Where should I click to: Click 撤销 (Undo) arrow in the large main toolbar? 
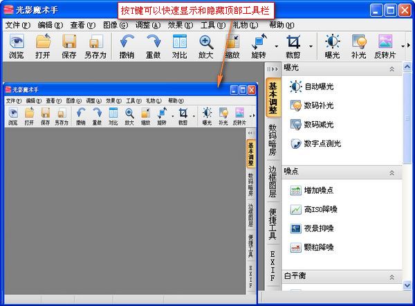127,46
